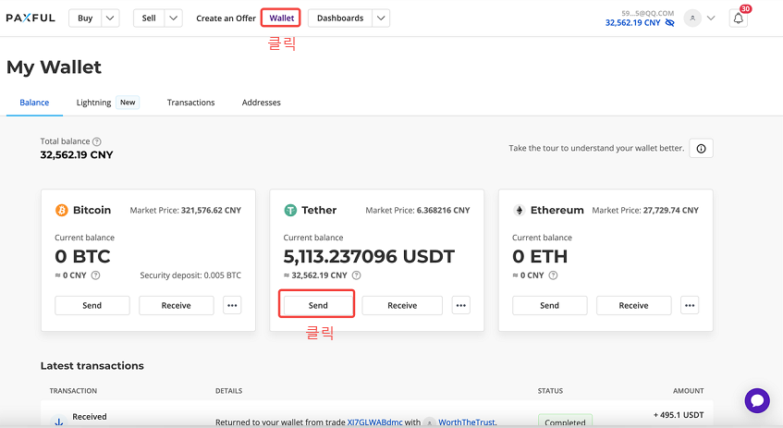Open the Dashboards menu

pyautogui.click(x=340, y=18)
